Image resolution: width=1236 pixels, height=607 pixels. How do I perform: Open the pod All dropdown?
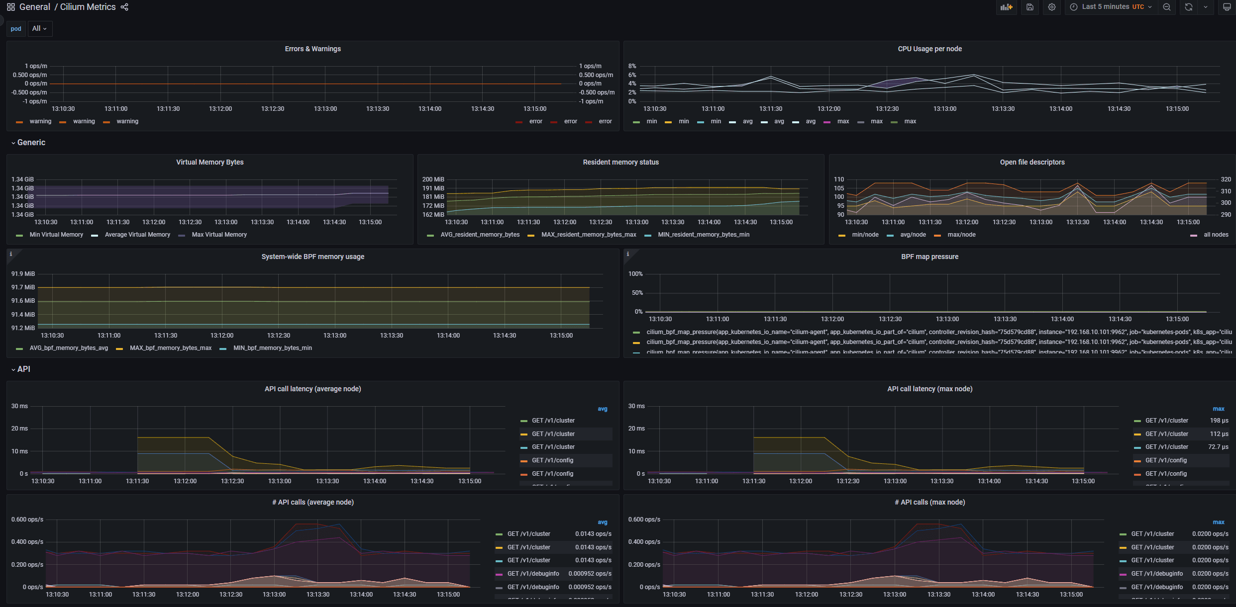point(40,29)
